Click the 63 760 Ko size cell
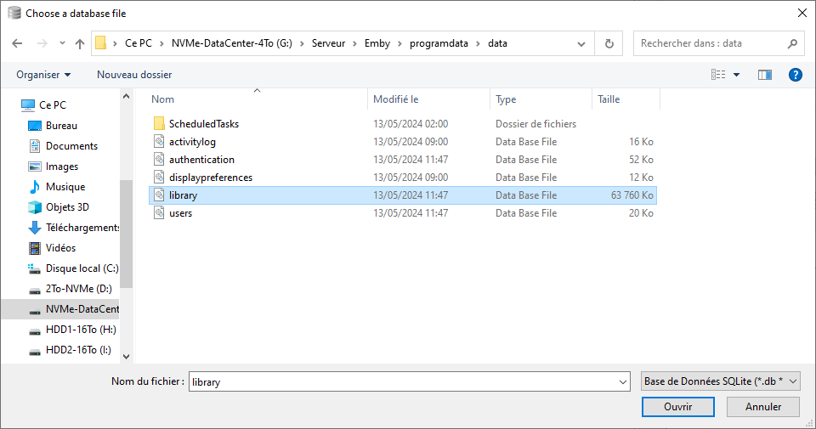816x429 pixels. tap(632, 195)
